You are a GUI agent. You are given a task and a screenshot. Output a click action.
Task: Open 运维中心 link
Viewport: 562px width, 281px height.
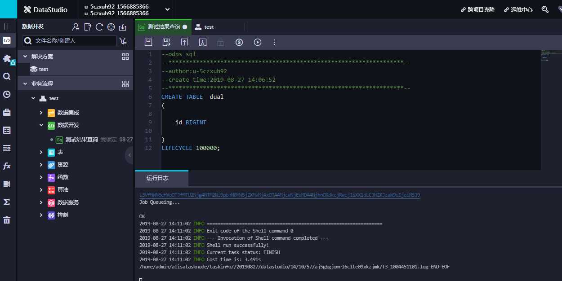[518, 9]
